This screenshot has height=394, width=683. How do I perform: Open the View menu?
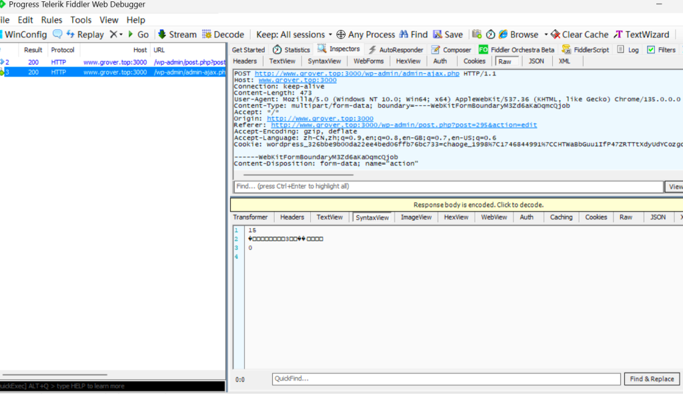pyautogui.click(x=109, y=20)
